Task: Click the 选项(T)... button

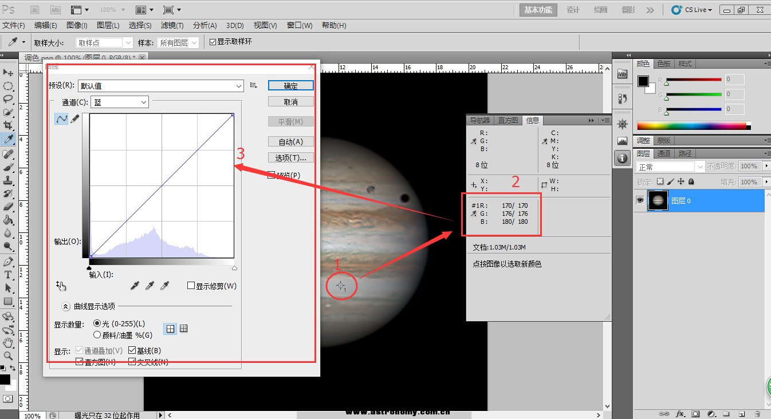Action: 291,157
